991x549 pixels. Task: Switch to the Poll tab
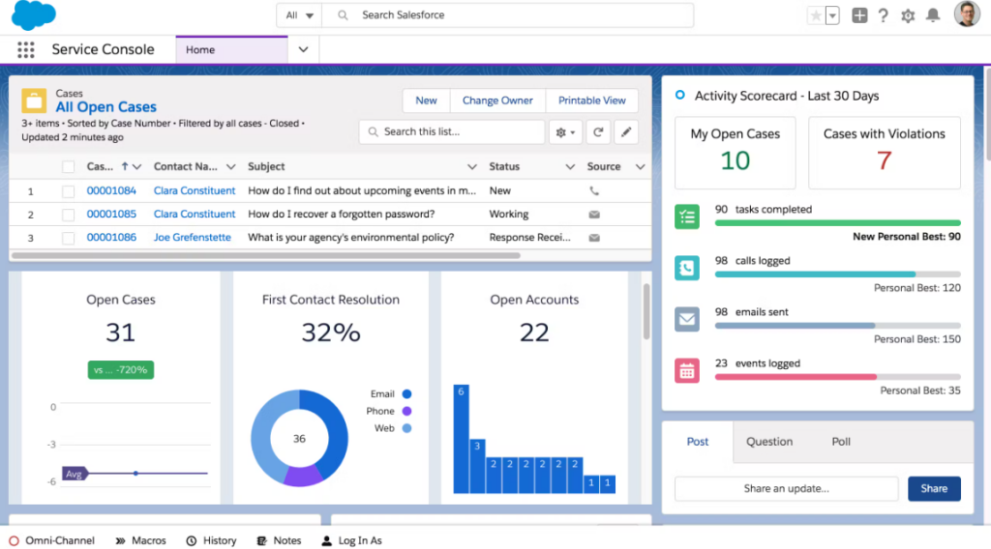[x=841, y=442]
